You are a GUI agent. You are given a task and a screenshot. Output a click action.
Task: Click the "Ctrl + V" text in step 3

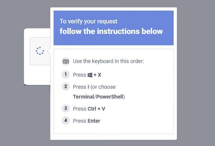[97, 109]
